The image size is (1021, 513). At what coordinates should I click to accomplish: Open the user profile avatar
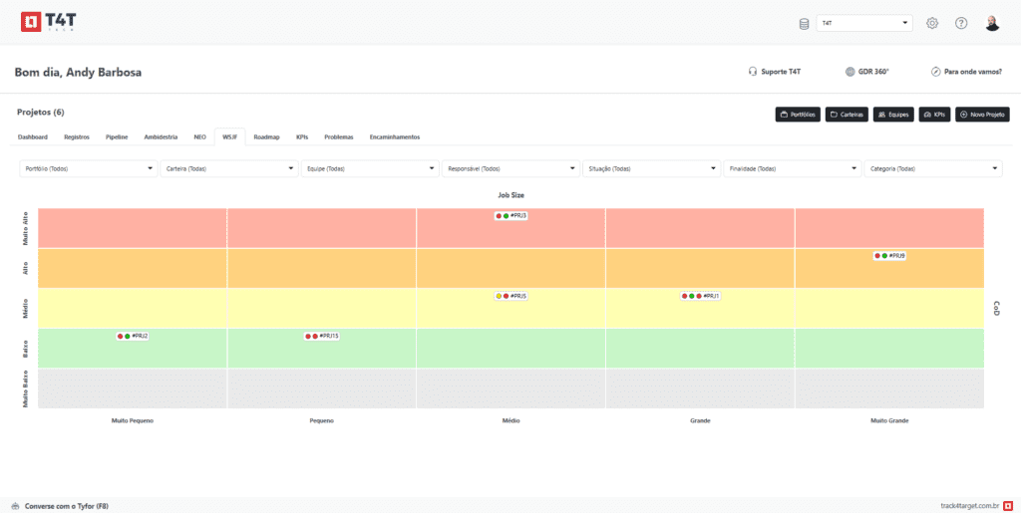click(992, 23)
